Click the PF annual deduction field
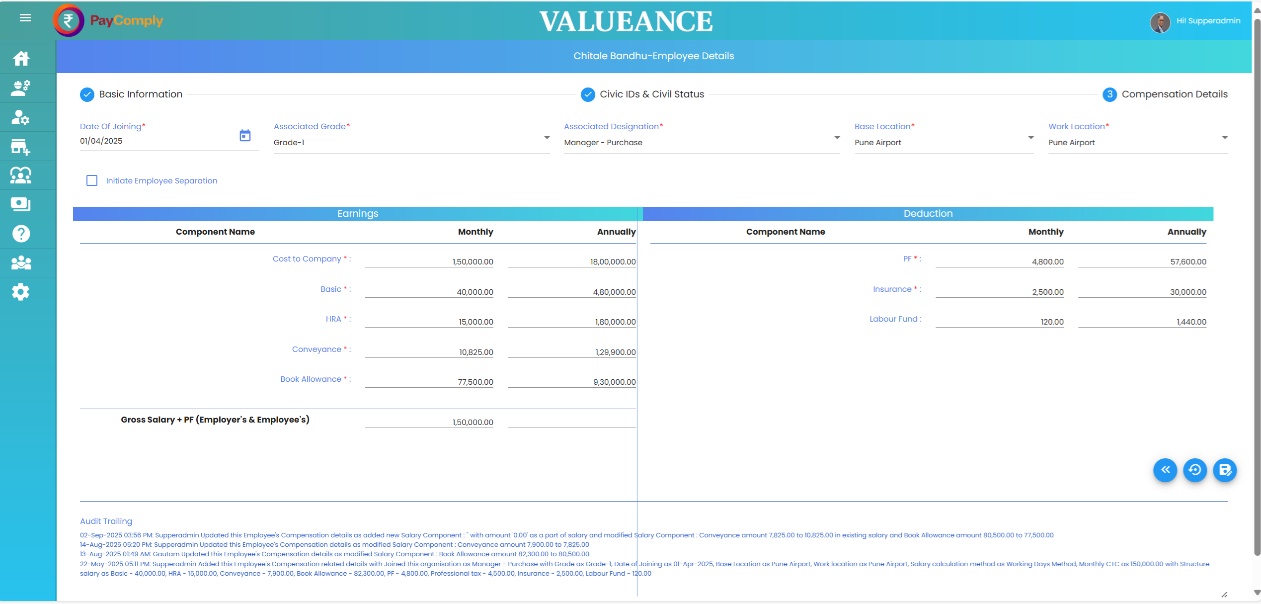1261x604 pixels. [x=1142, y=261]
